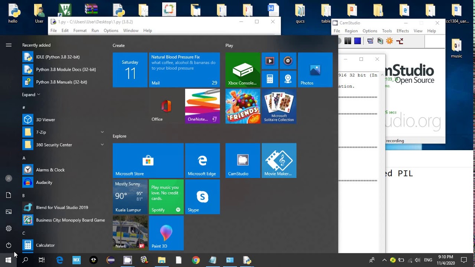Screen dimensions: 475x267
Task: Open the Tools menu in CamStudio
Action: click(387, 31)
